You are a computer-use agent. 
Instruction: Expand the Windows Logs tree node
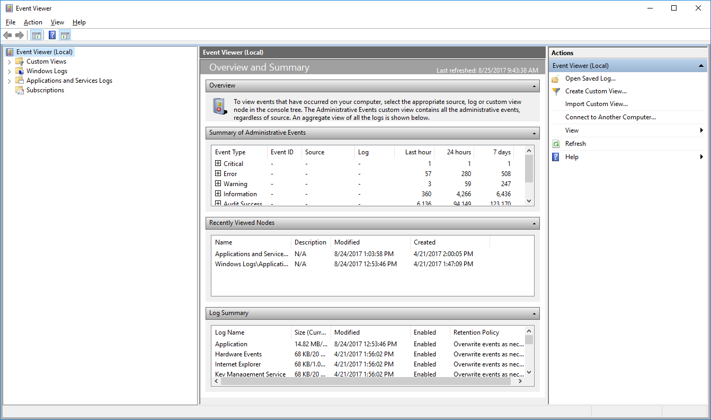tap(9, 72)
